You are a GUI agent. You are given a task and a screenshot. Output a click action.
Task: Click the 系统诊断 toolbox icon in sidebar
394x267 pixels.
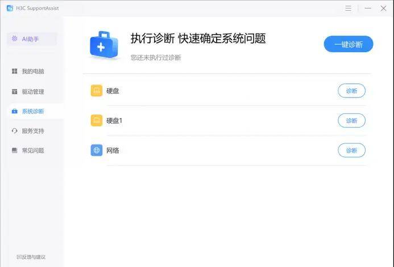click(x=15, y=111)
